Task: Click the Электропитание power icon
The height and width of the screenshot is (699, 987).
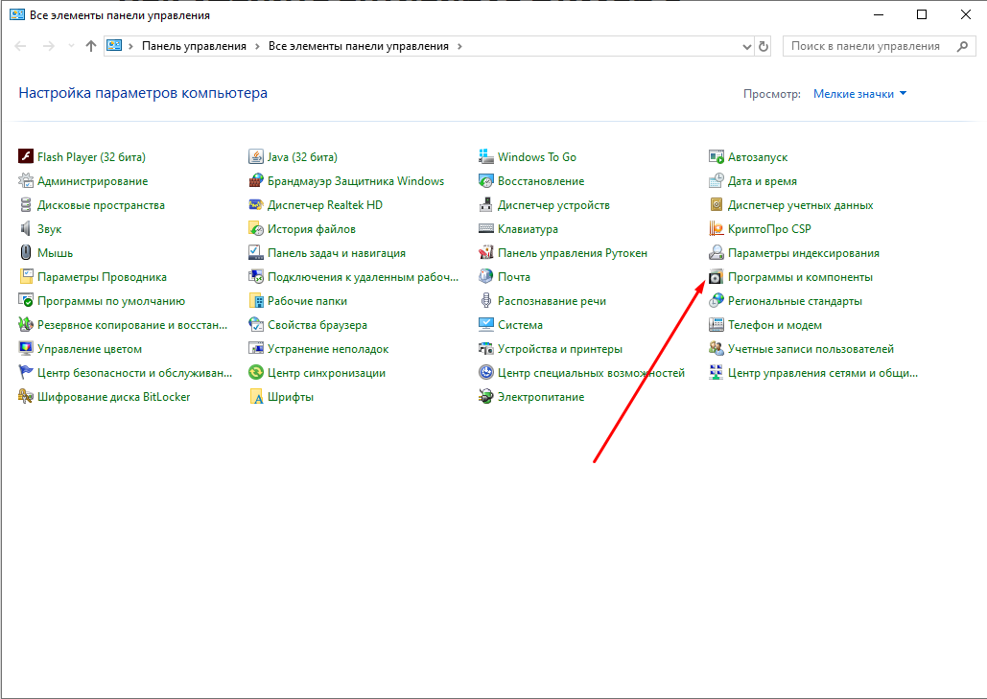Action: 486,396
